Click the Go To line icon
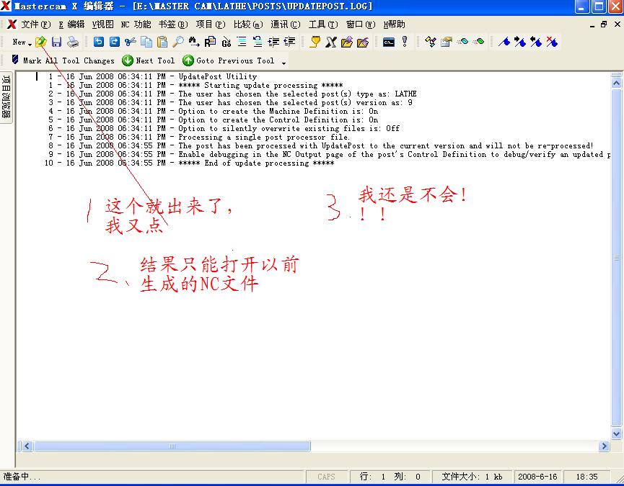Viewport: 624px width, 486px height. pyautogui.click(x=226, y=42)
